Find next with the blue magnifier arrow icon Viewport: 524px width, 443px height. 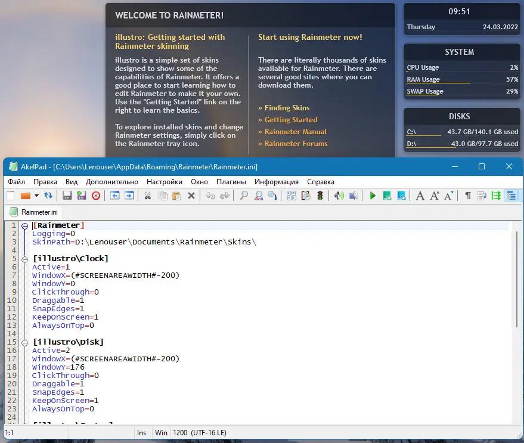272,196
